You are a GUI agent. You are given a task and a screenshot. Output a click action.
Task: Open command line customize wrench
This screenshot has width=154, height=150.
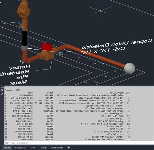(2, 94)
